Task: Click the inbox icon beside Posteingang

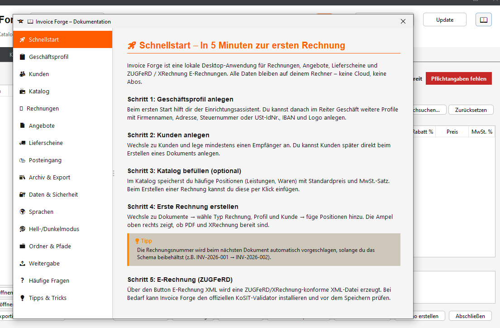Action: 22,160
